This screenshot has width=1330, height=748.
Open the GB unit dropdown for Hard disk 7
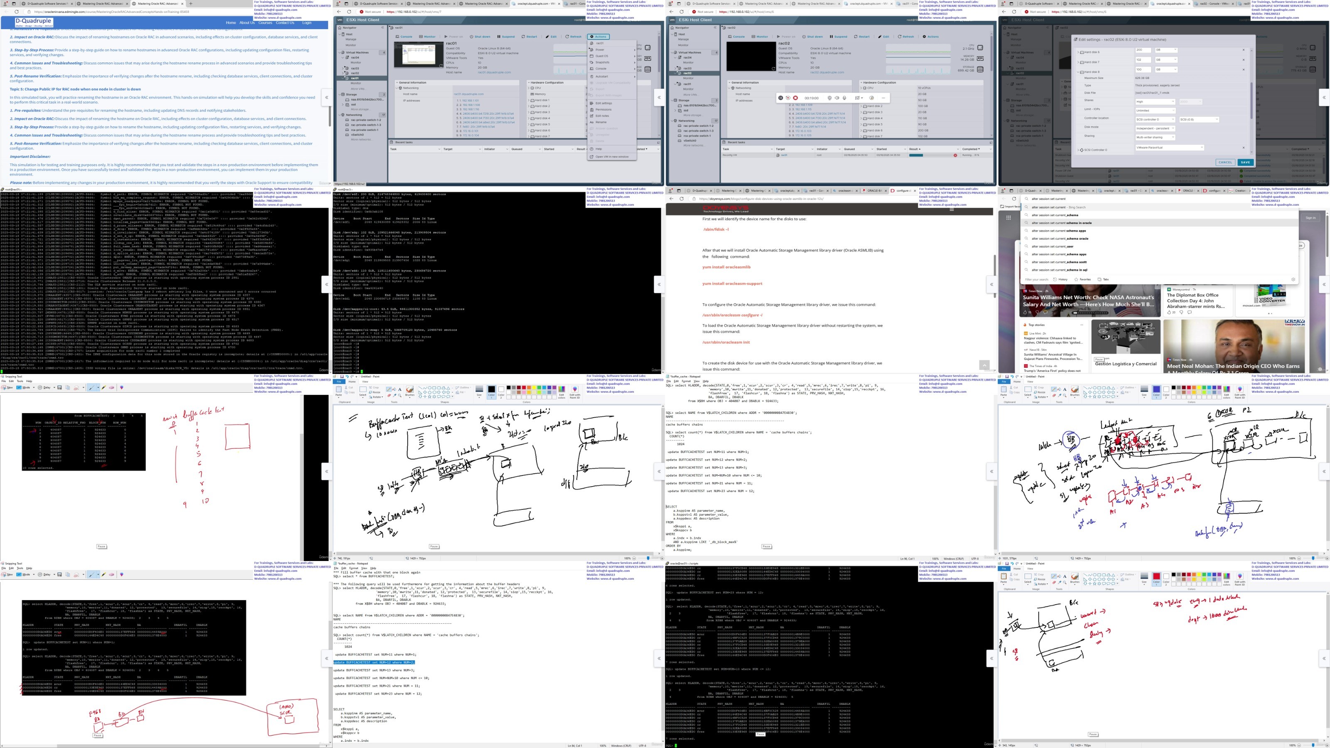(1166, 60)
